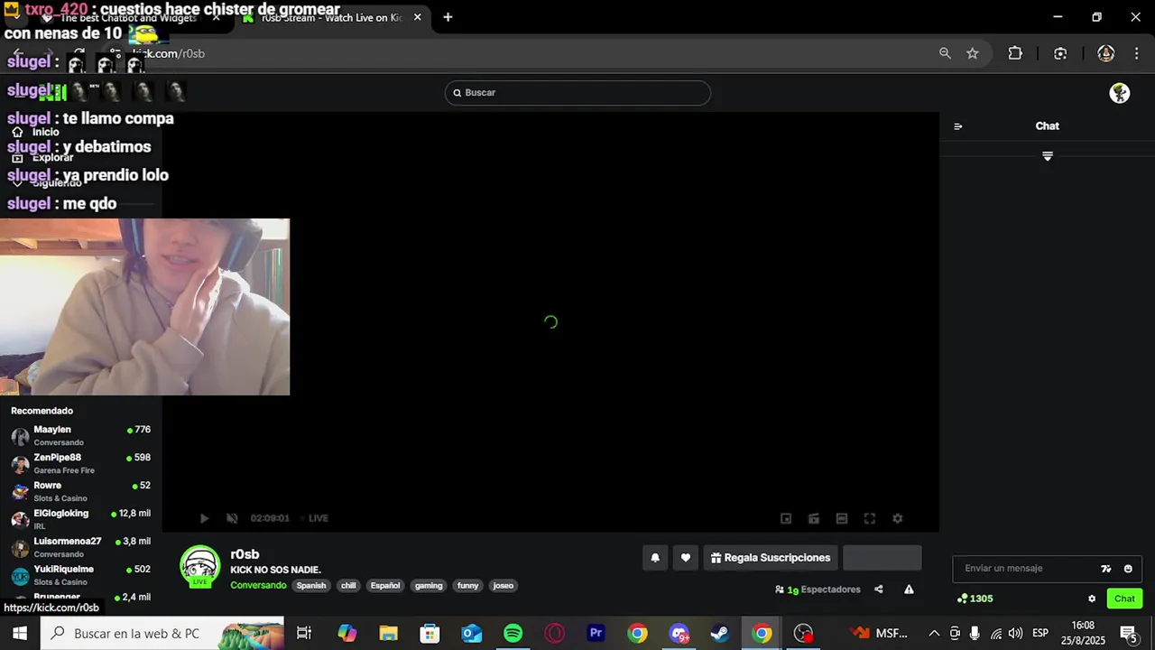
Task: Launch Spotify from the taskbar
Action: click(513, 634)
